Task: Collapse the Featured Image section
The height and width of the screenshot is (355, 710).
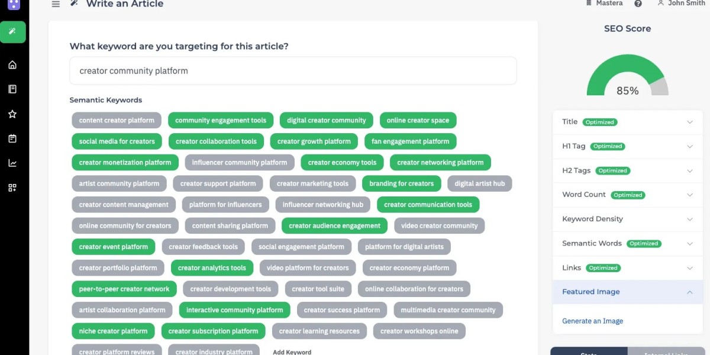Action: [627, 292]
